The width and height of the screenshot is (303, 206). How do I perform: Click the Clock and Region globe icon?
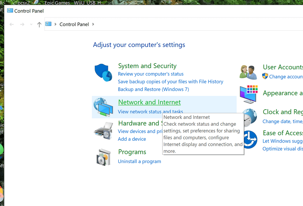tap(249, 117)
